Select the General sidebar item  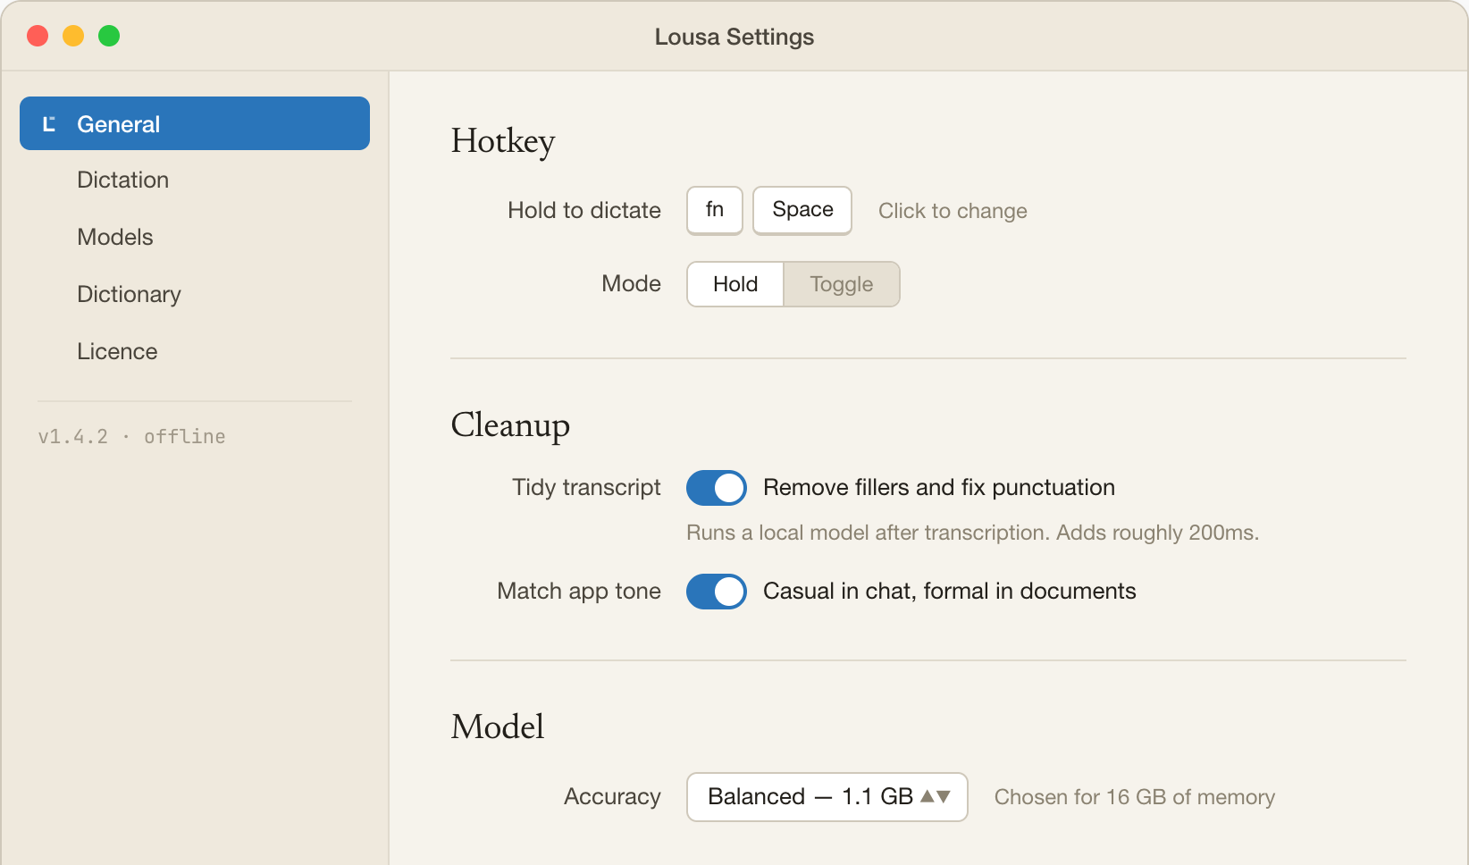click(195, 123)
